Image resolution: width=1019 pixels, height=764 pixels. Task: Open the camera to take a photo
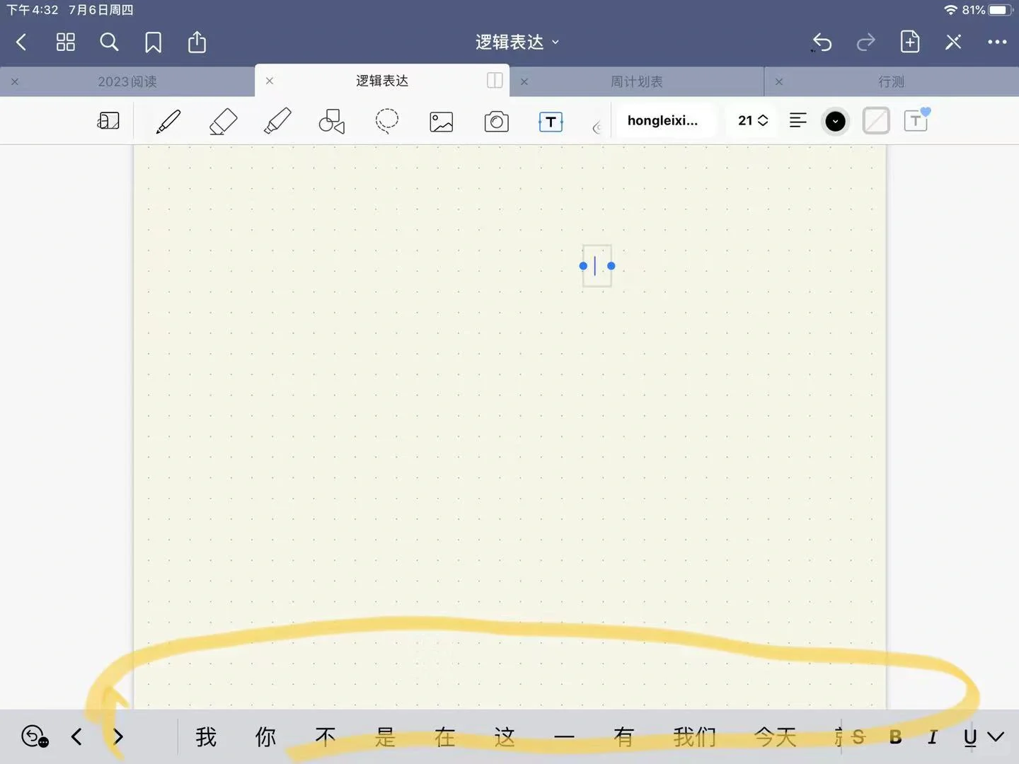click(x=495, y=121)
